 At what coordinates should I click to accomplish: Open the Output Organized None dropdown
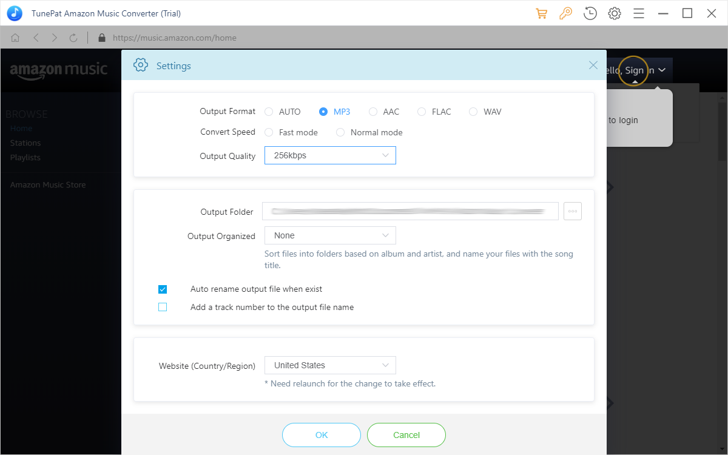(330, 235)
